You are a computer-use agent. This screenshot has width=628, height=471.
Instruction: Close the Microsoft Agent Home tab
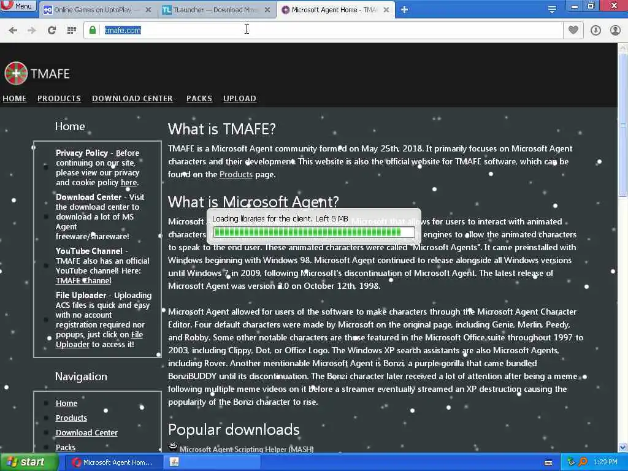point(386,10)
